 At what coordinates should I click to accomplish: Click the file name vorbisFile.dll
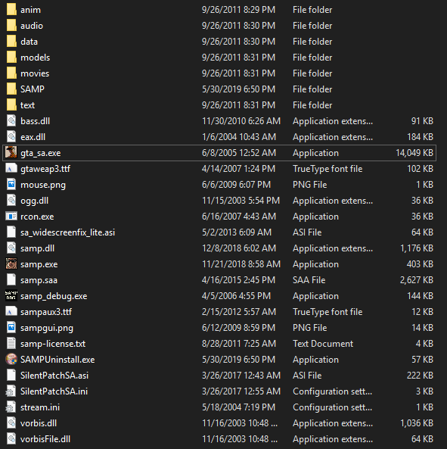point(45,439)
